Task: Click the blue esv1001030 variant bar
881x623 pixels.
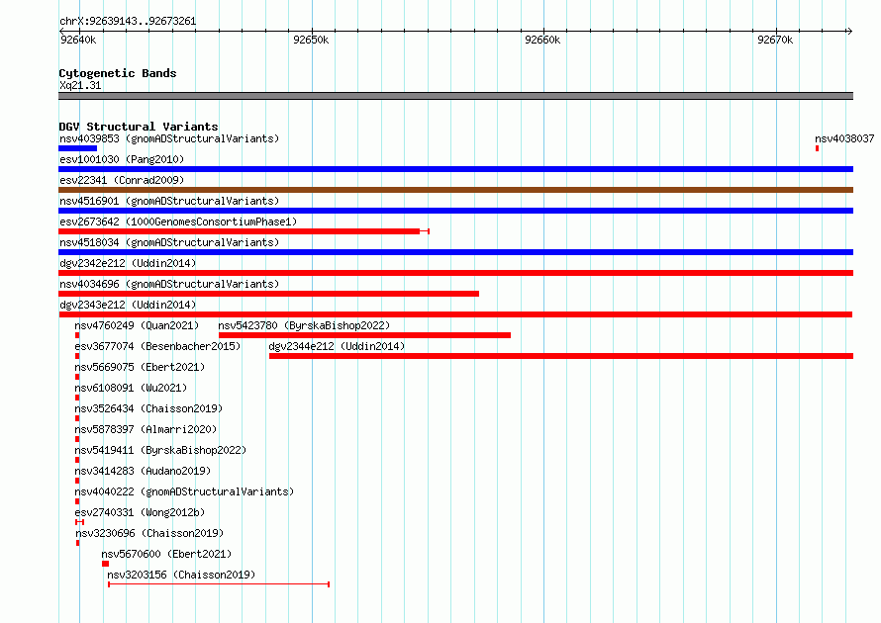Action: pos(455,169)
